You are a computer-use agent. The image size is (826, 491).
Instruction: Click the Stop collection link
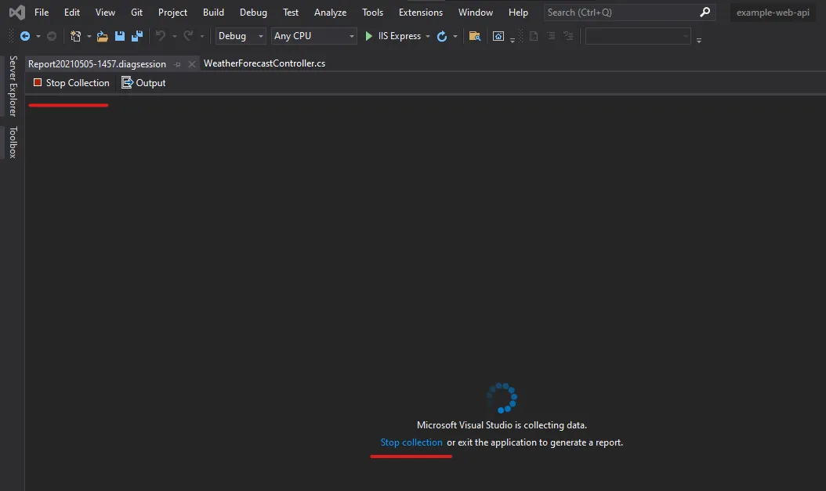[x=411, y=442]
